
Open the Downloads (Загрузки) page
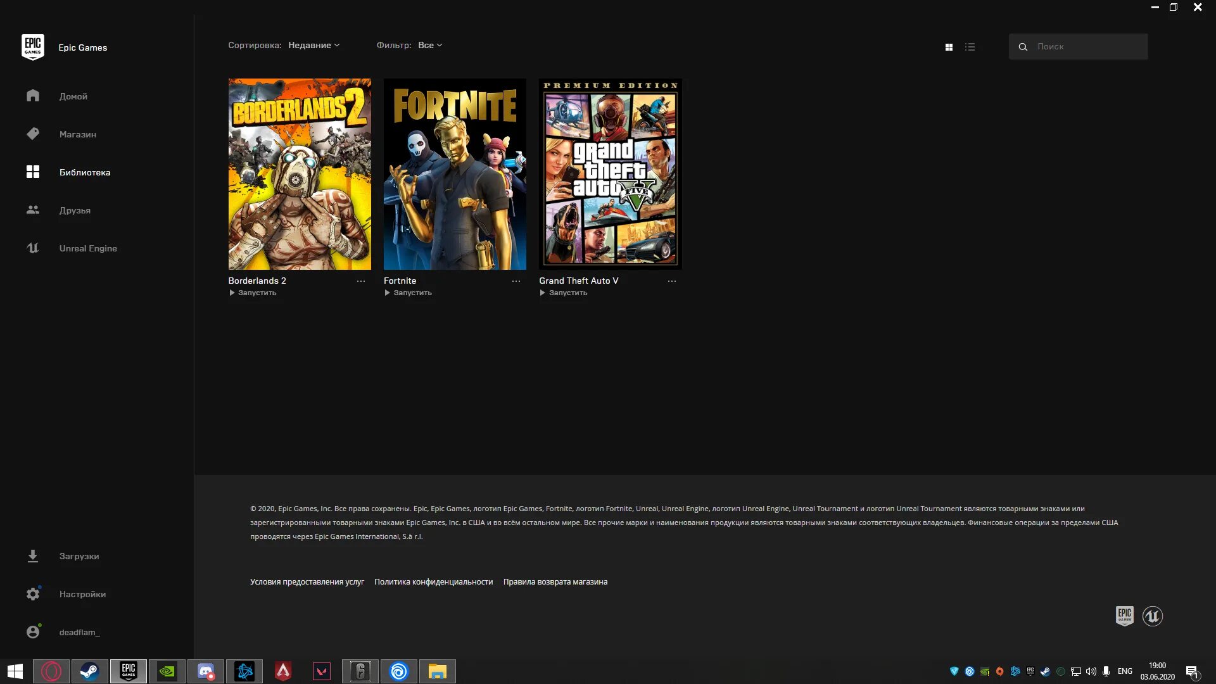79,556
